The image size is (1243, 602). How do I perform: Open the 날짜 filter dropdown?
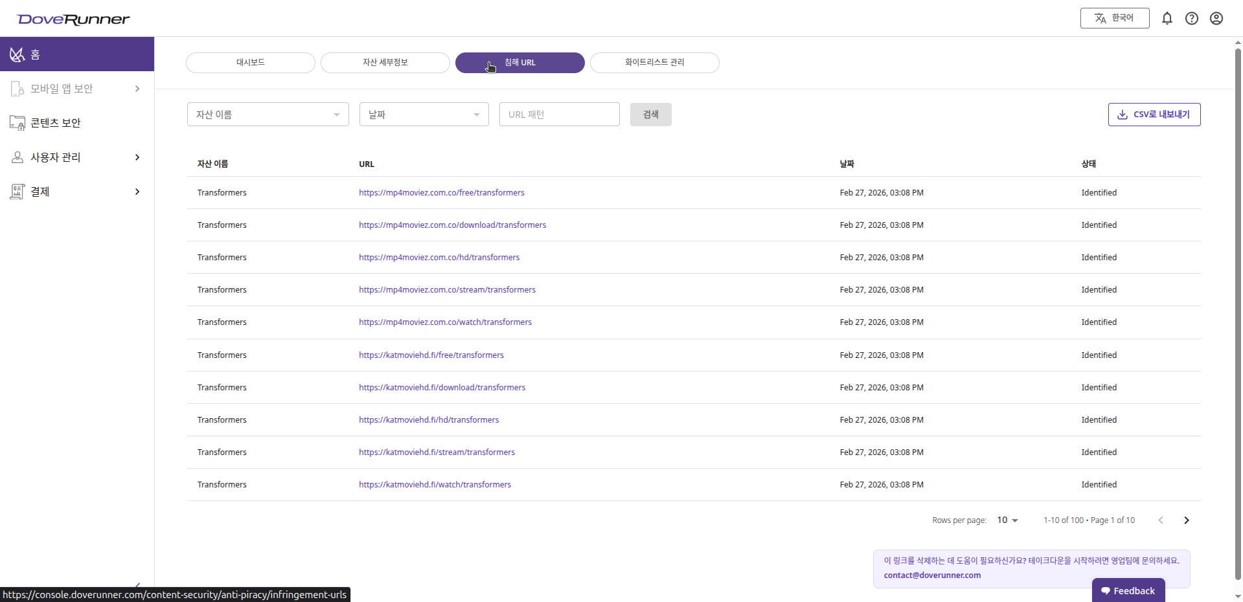(x=424, y=115)
